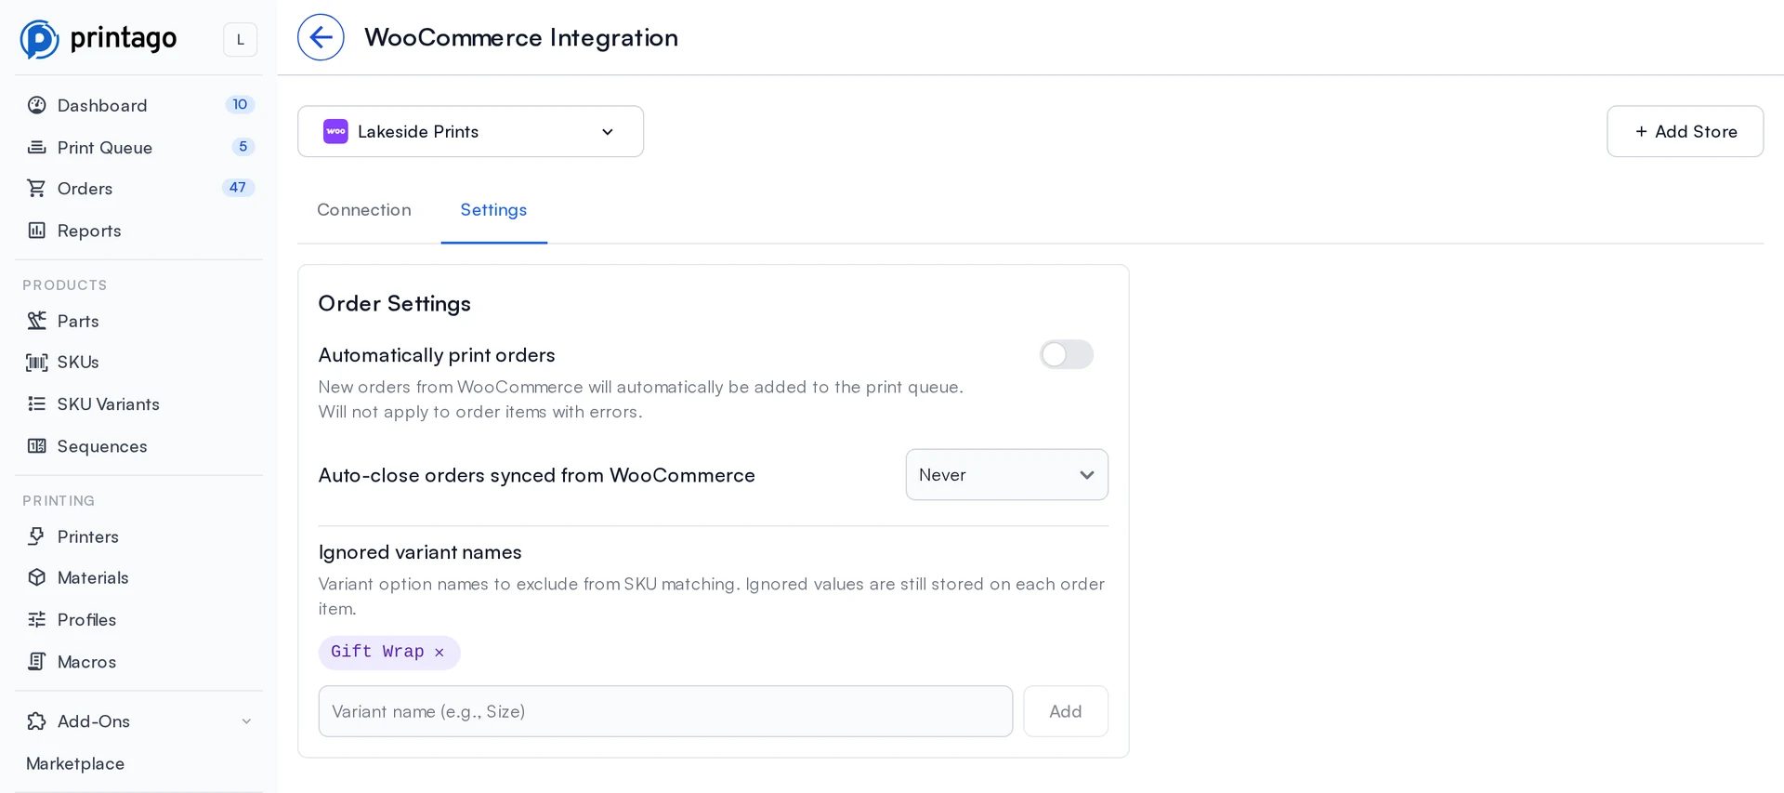
Task: Select the Settings tab
Action: click(x=493, y=210)
